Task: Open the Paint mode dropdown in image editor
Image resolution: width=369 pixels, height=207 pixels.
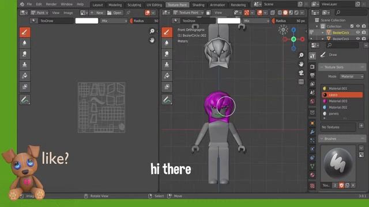Action: pyautogui.click(x=40, y=13)
